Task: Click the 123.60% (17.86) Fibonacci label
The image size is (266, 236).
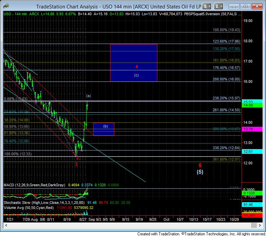Action: tap(227, 41)
